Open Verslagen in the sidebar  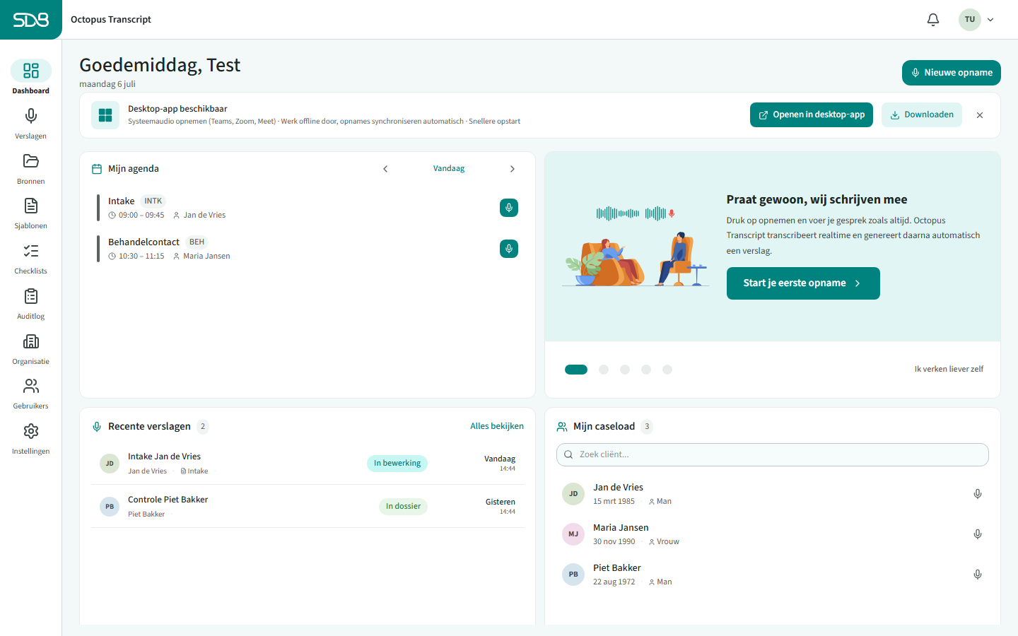tap(30, 123)
